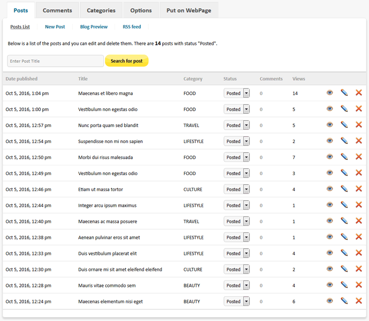Delete 'Duis ornare mi sit amet' post
This screenshot has height=321, width=369.
coord(359,269)
